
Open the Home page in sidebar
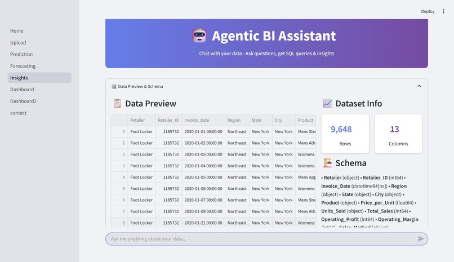coord(17,30)
